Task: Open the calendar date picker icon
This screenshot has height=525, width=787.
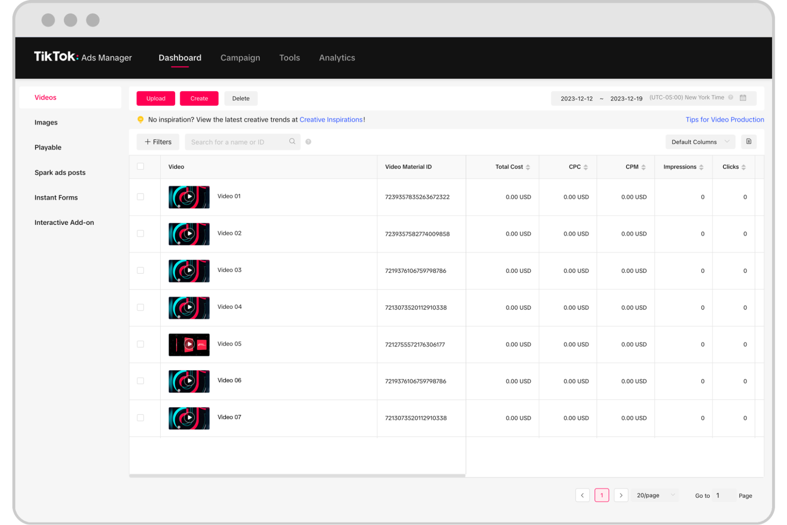Action: tap(743, 98)
